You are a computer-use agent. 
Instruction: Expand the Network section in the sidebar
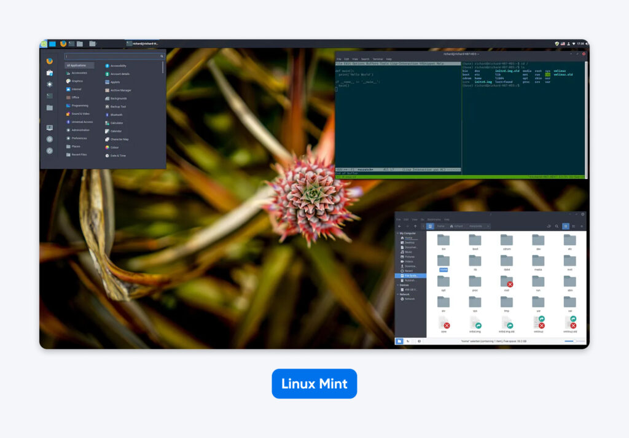[x=397, y=294]
